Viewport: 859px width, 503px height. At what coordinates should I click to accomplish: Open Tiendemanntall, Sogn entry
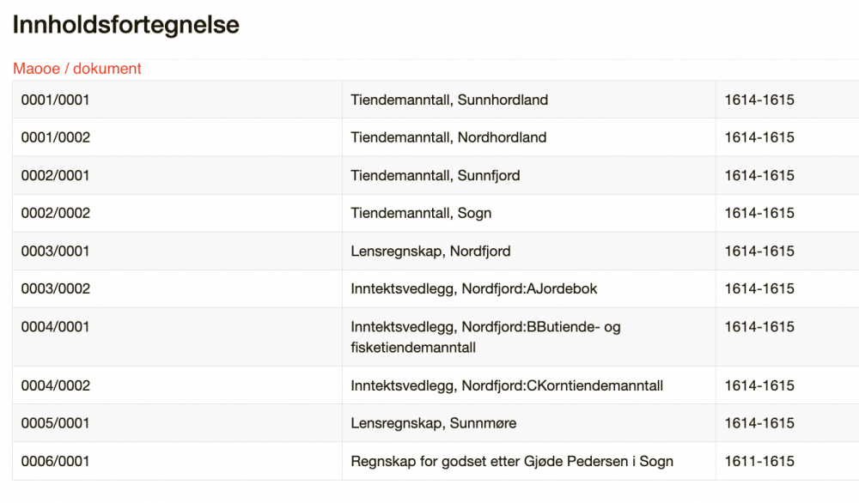(x=421, y=213)
